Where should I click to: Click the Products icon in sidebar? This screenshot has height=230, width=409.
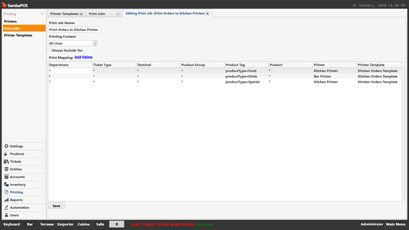[x=7, y=154]
